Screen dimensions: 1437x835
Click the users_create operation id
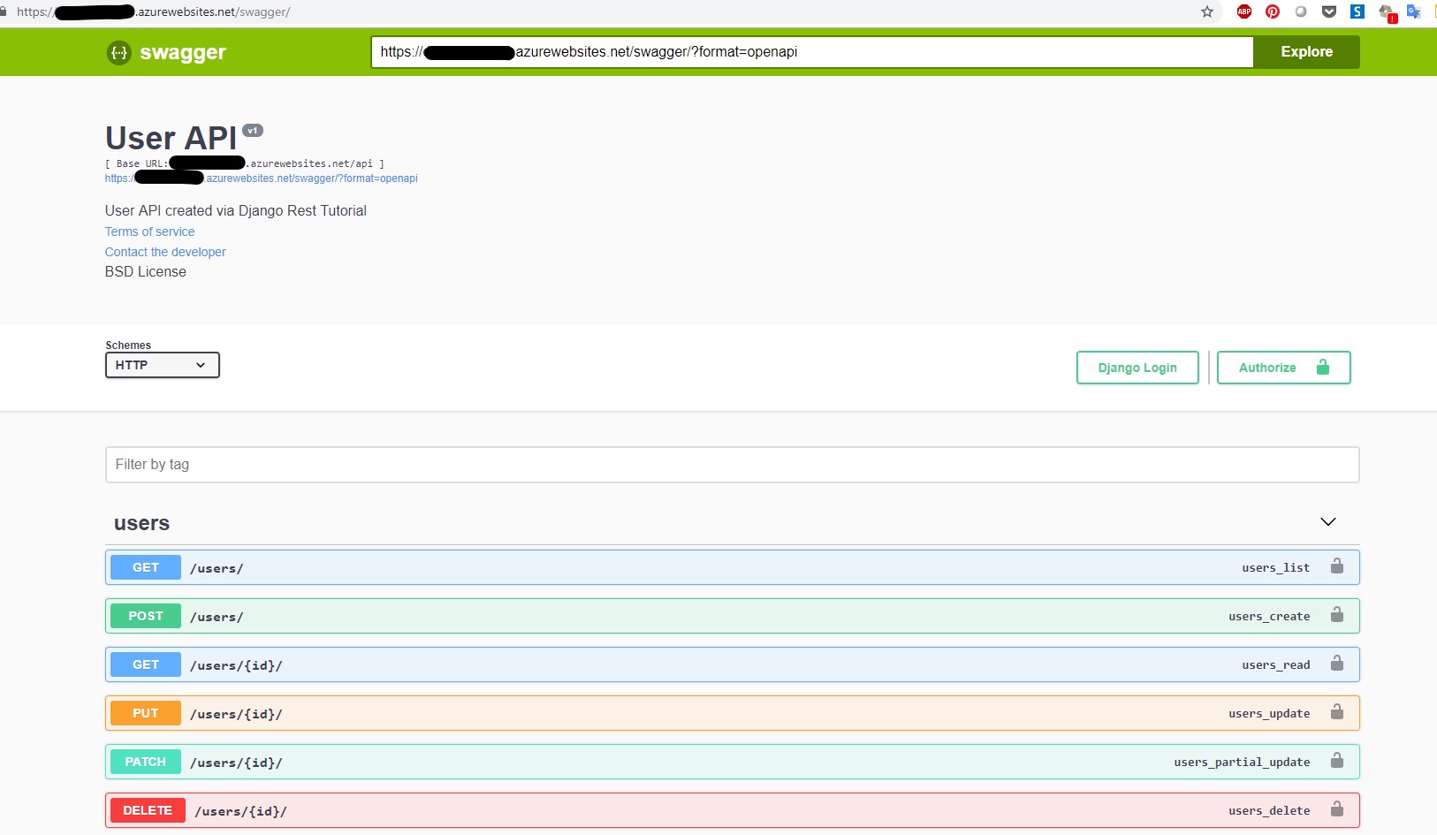coord(1269,616)
